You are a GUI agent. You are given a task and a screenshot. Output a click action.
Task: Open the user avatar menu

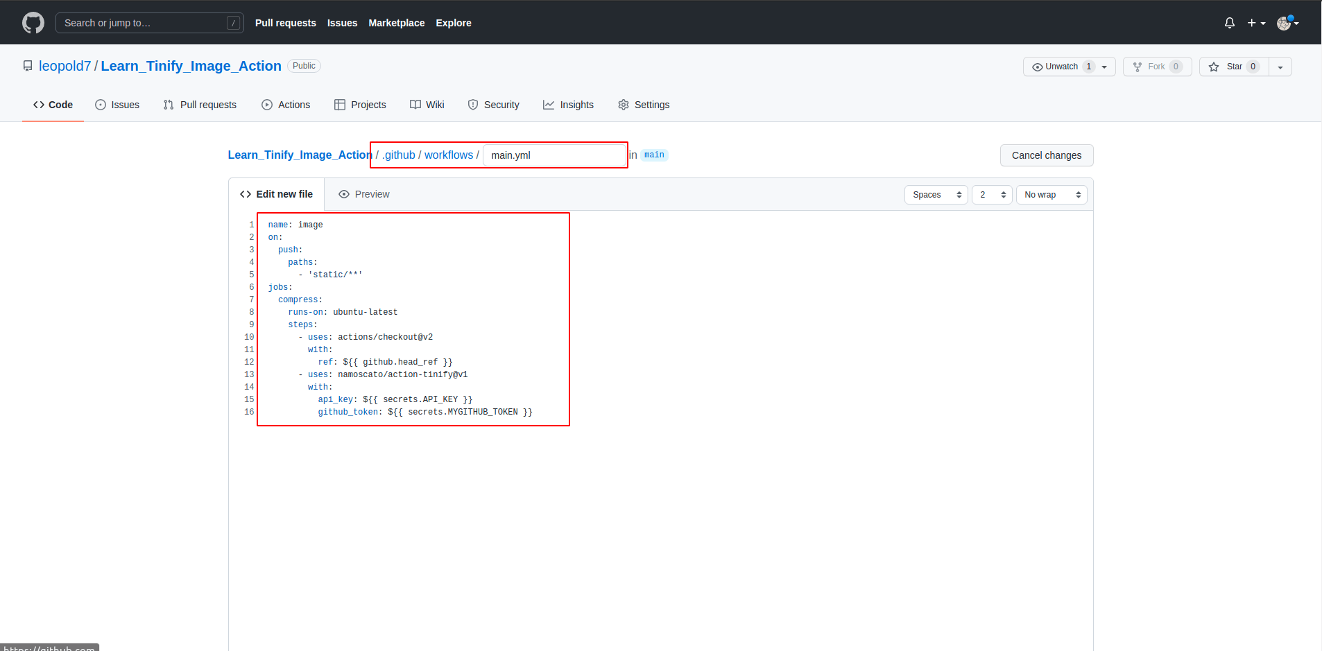[x=1287, y=23]
